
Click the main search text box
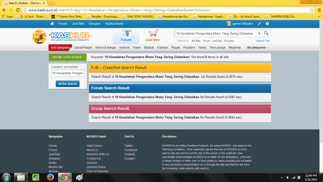pyautogui.click(x=216, y=33)
